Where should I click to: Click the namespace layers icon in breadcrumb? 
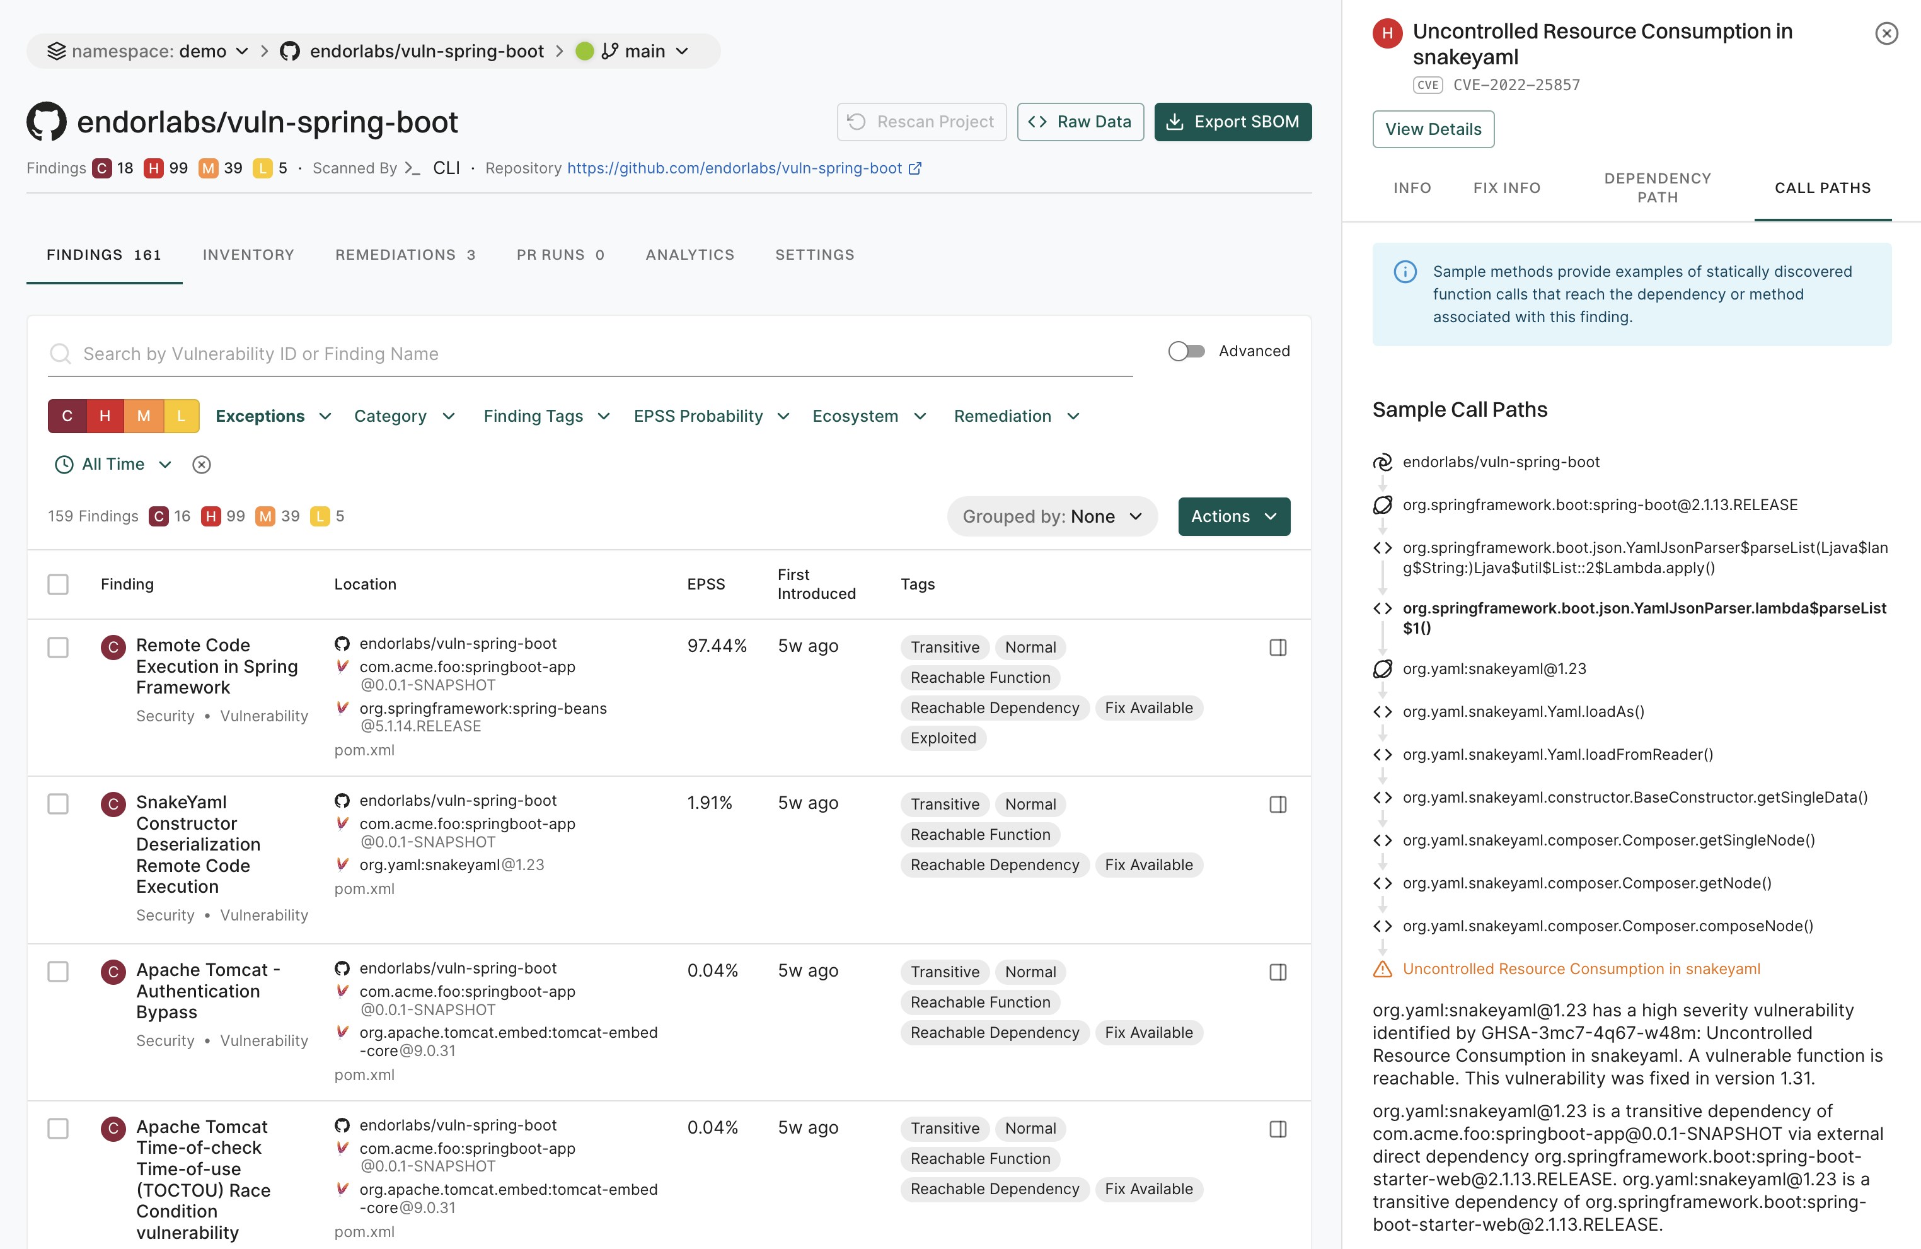tap(55, 51)
